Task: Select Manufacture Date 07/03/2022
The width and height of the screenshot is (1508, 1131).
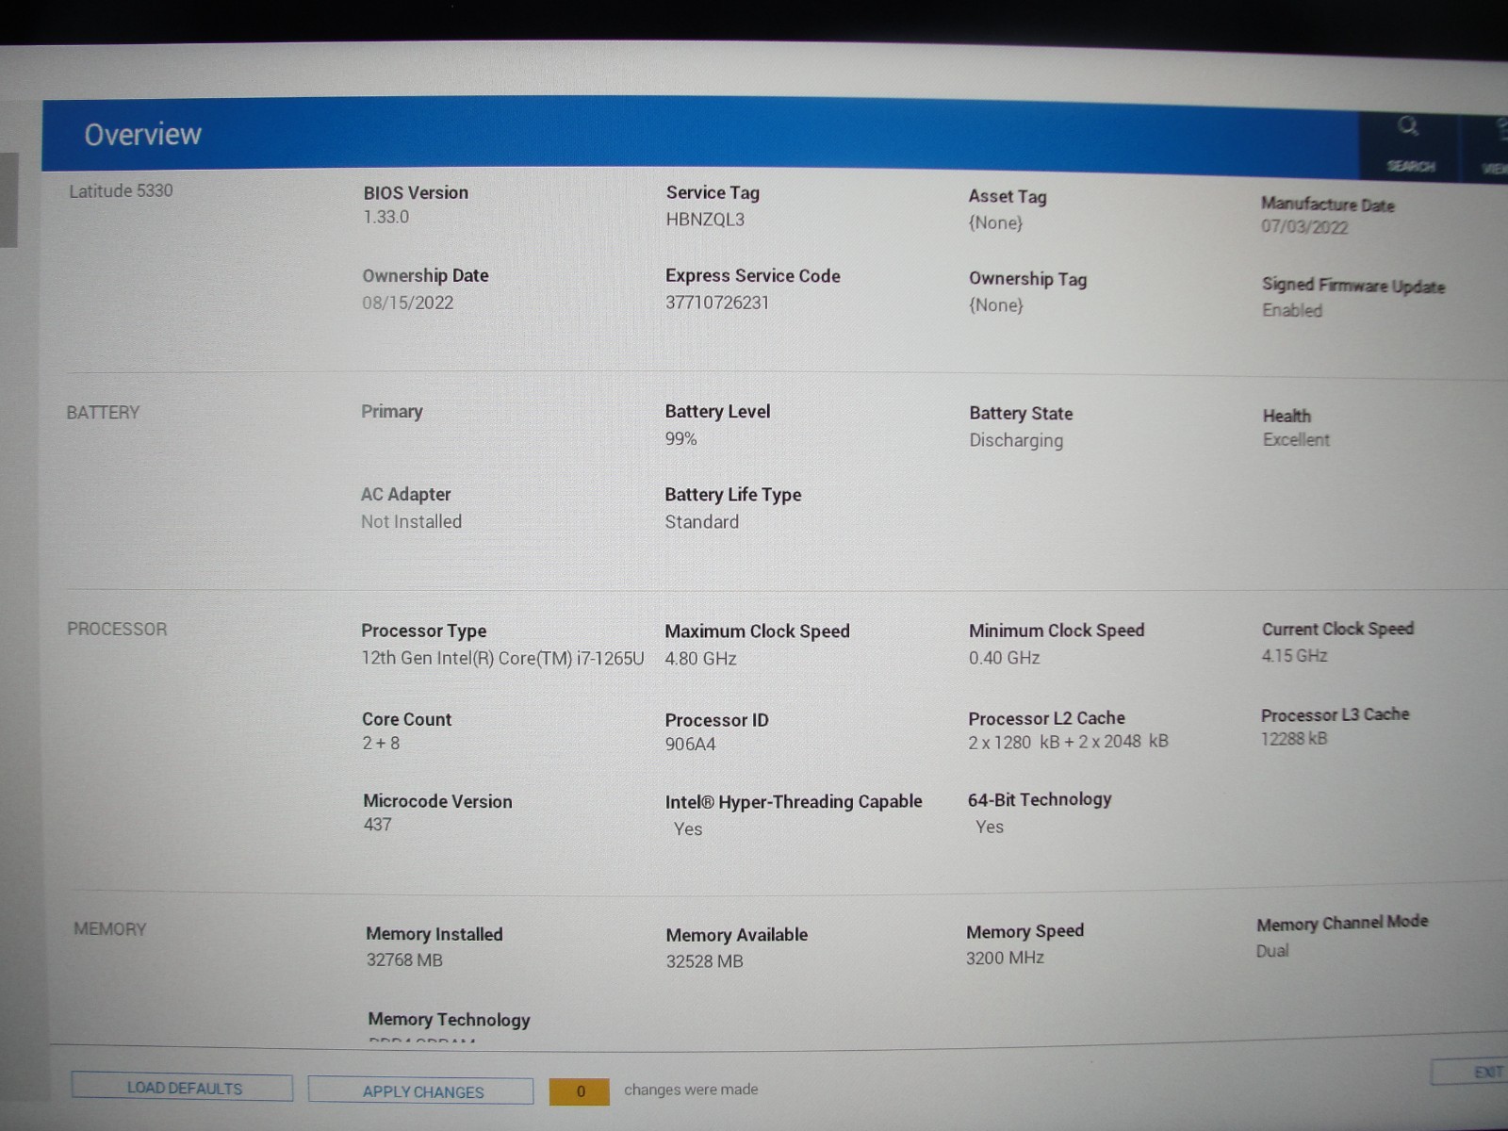Action: [x=1304, y=227]
